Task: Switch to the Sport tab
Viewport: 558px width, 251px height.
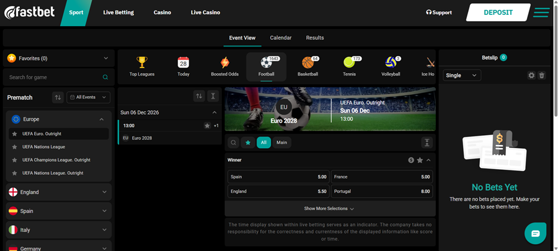Action: (76, 13)
